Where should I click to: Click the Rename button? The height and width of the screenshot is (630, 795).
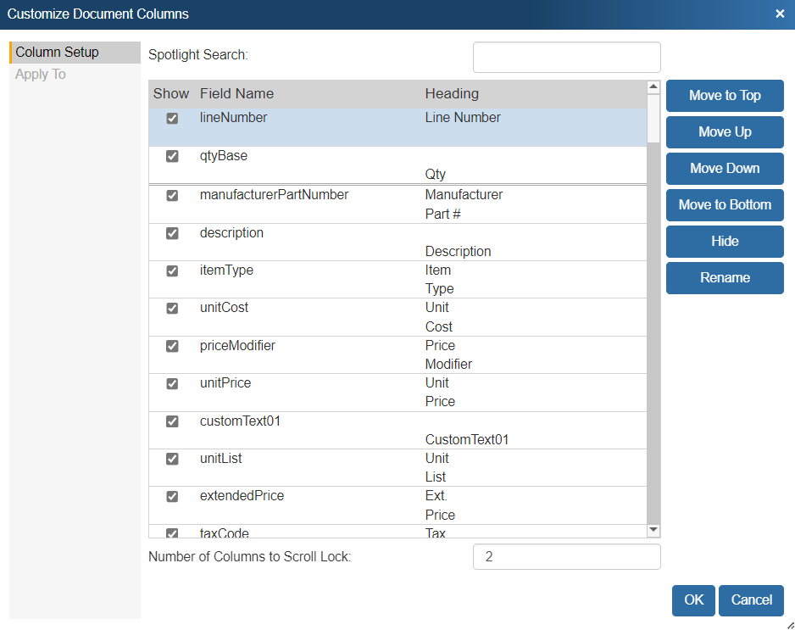click(x=725, y=278)
